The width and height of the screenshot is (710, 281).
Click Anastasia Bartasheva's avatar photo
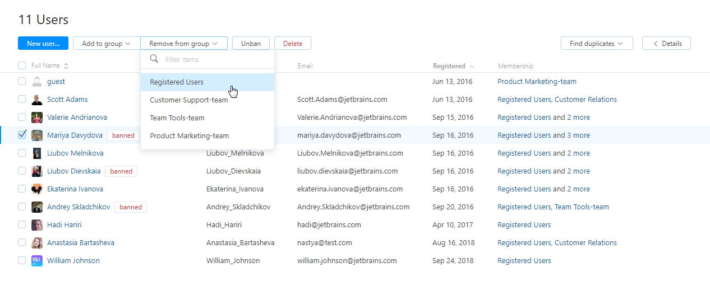pyautogui.click(x=37, y=243)
